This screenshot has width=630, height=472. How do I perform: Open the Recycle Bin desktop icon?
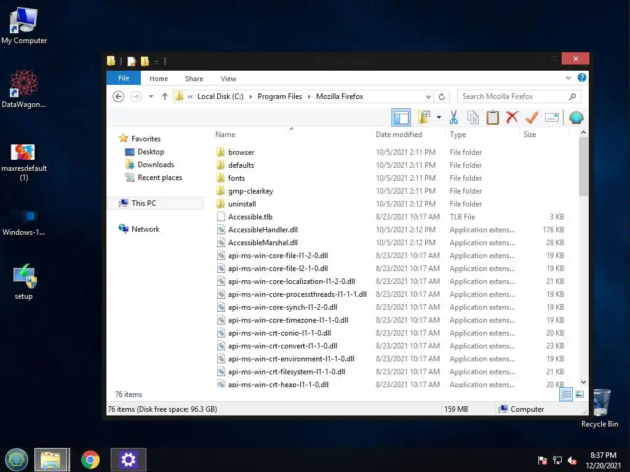599,409
